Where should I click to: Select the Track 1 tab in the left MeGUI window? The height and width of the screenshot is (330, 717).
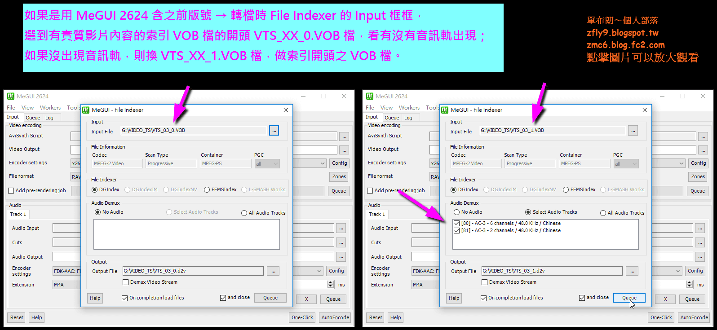click(x=18, y=215)
